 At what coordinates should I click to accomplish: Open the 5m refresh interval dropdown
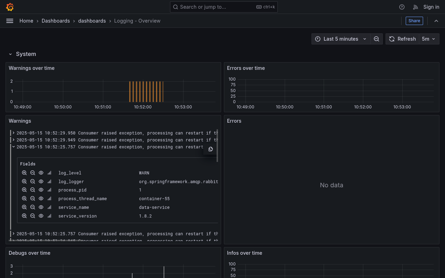click(x=429, y=39)
